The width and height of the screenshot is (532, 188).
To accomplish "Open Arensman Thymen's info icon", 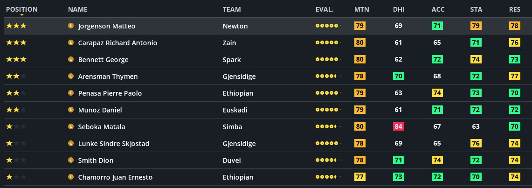I will (x=71, y=77).
